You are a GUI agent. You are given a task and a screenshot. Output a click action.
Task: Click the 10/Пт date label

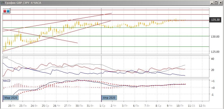pos(180,106)
